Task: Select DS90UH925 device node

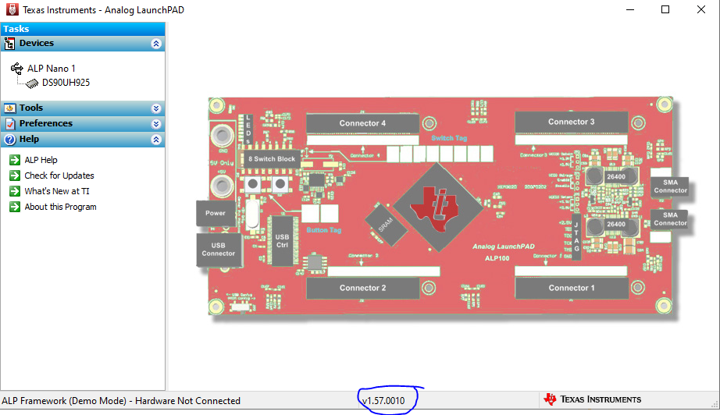Action: (66, 83)
